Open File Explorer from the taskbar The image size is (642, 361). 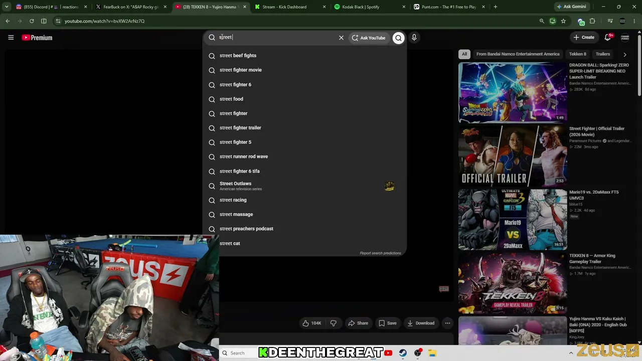[x=432, y=353]
